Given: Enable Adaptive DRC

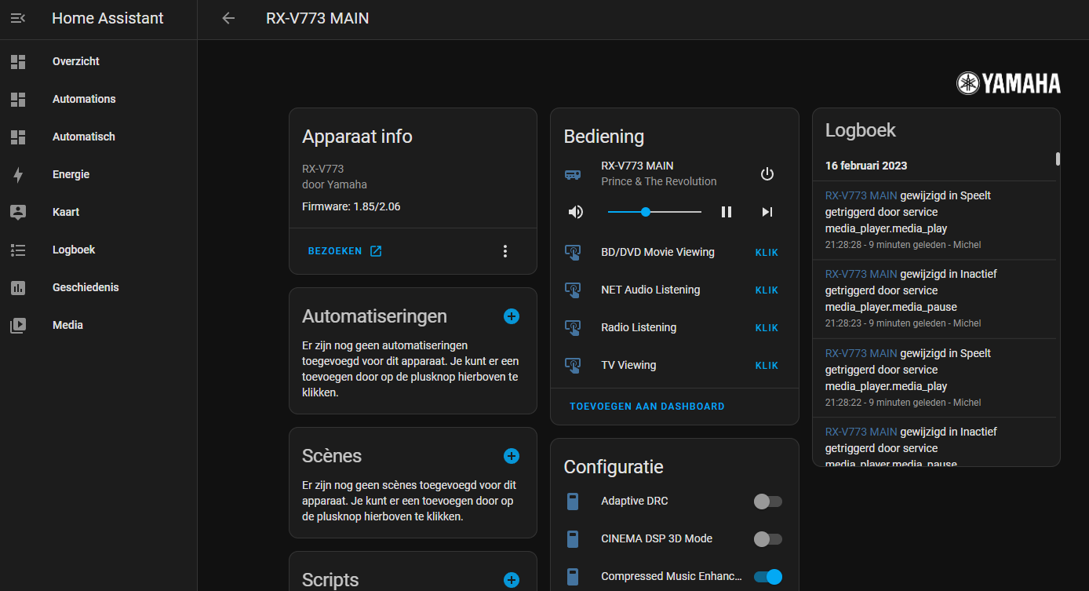Looking at the screenshot, I should [767, 501].
